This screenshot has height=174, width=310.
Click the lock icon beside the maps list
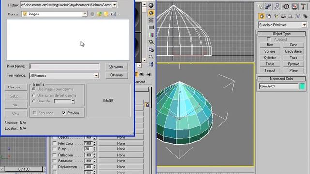click(x=147, y=105)
